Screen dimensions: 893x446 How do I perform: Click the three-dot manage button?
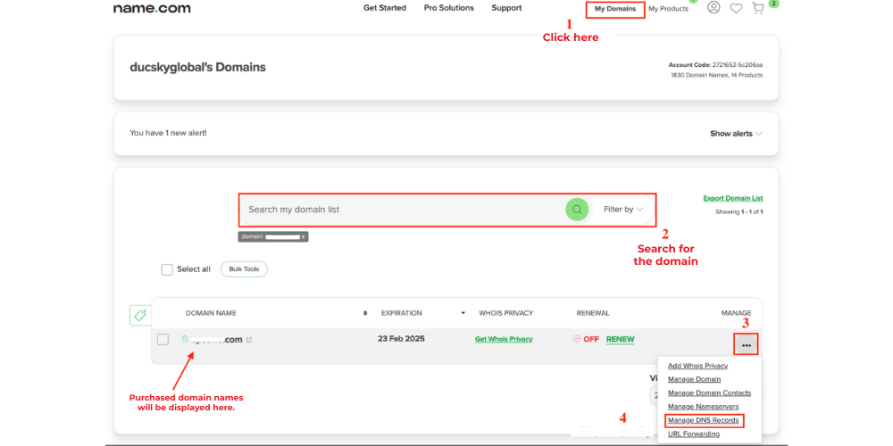(x=746, y=345)
